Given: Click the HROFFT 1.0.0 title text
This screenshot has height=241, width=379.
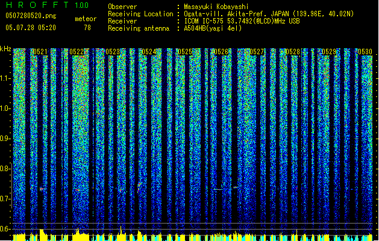Looking at the screenshot, I should (48, 5).
